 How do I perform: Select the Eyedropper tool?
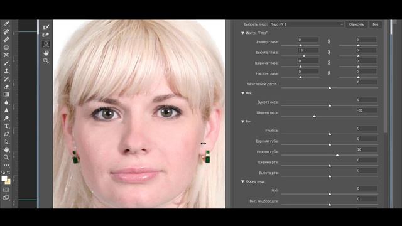click(x=6, y=24)
